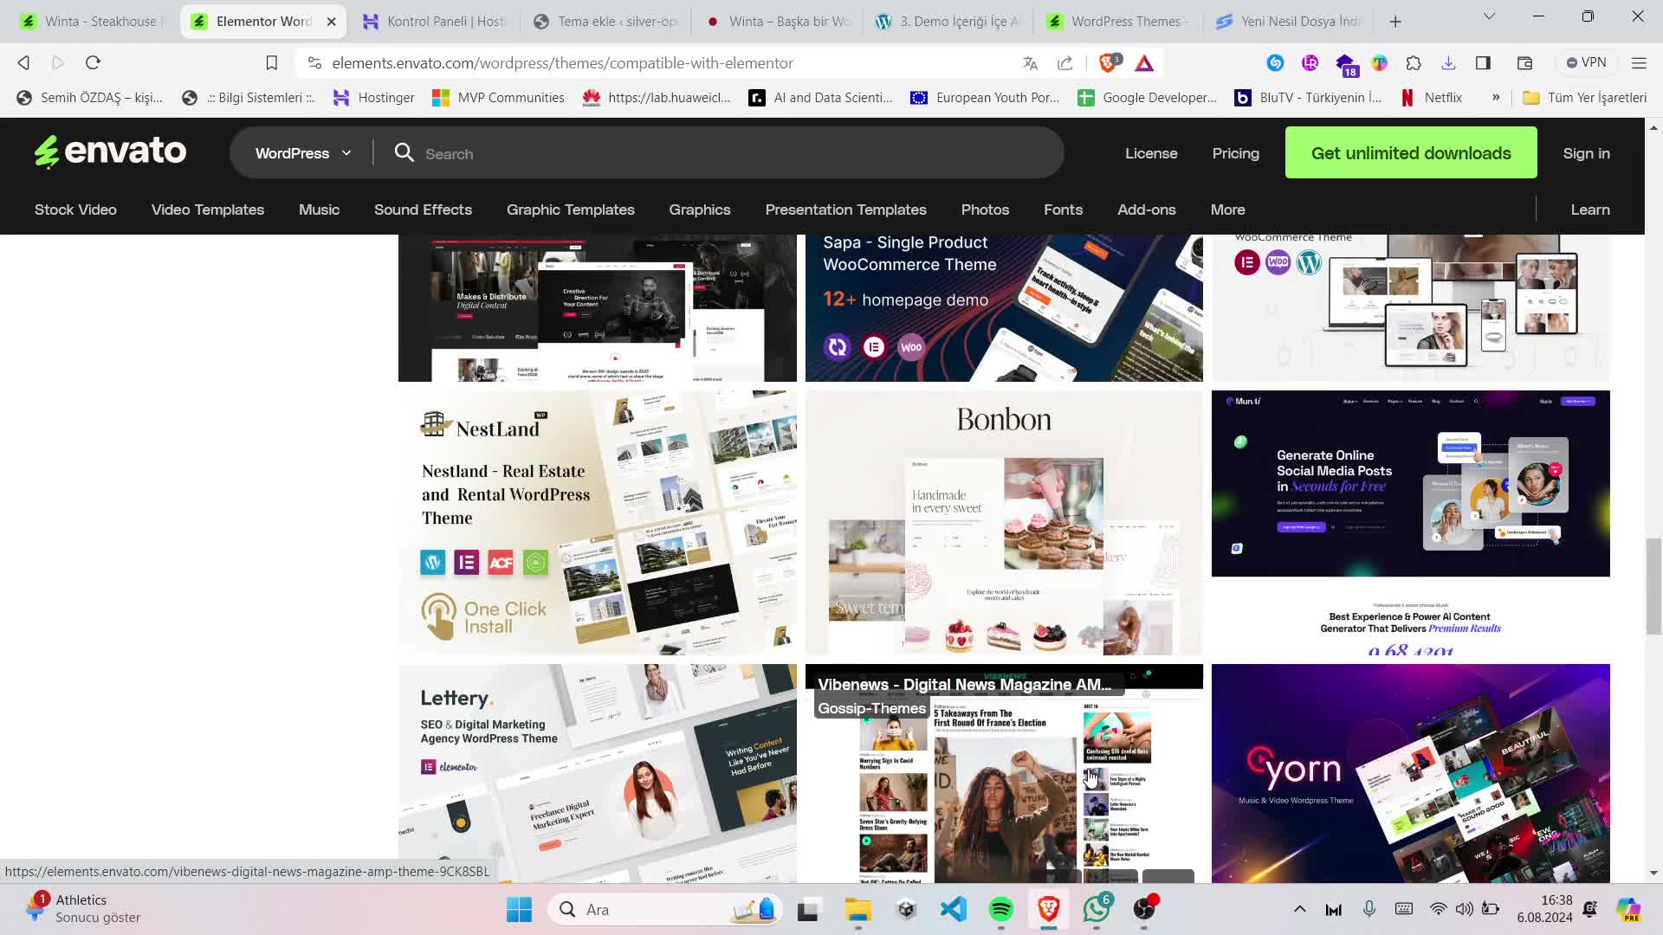Click the microphone tray icon
Screen dimensions: 1663x935
(1369, 909)
